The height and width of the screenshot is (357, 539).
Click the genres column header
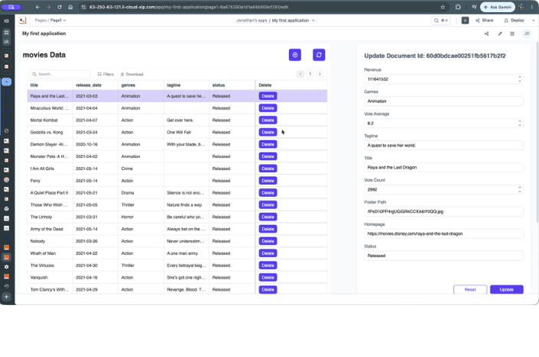pyautogui.click(x=141, y=85)
